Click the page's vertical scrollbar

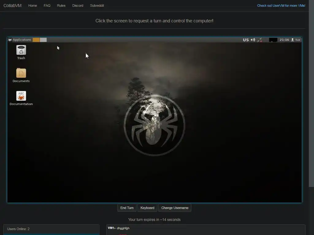pyautogui.click(x=312, y=94)
